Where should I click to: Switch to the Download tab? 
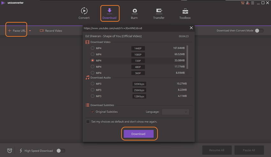point(109,13)
